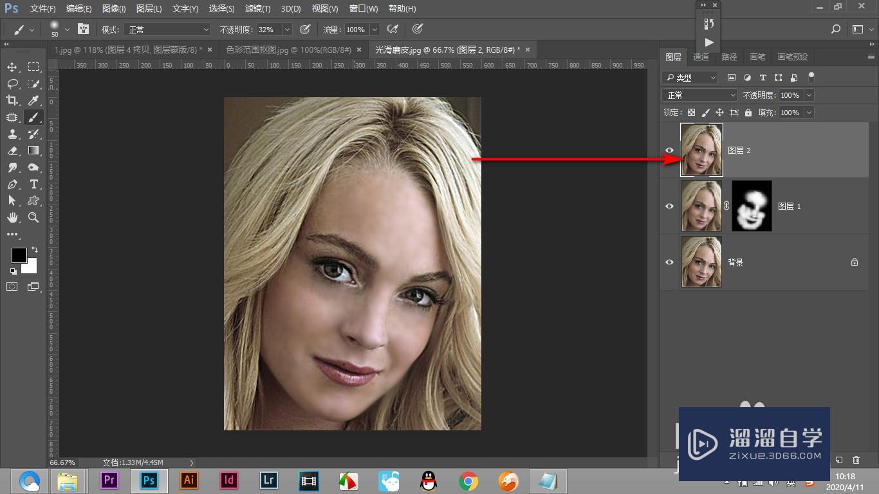Screen dimensions: 879x494
Task: Select the Hand tool
Action: point(12,217)
